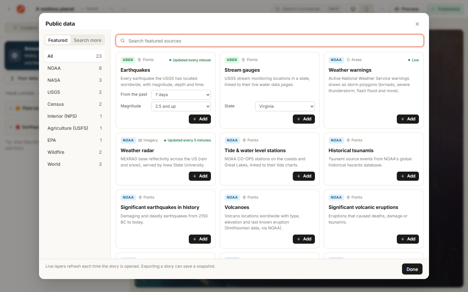Viewport: 468px width, 292px height.
Task: Focus the Search featured sources field
Action: 270,41
